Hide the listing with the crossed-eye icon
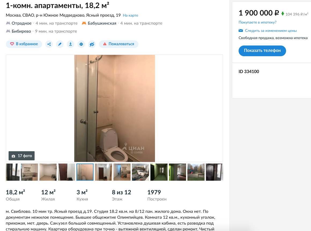The height and width of the screenshot is (231, 311). (x=92, y=44)
